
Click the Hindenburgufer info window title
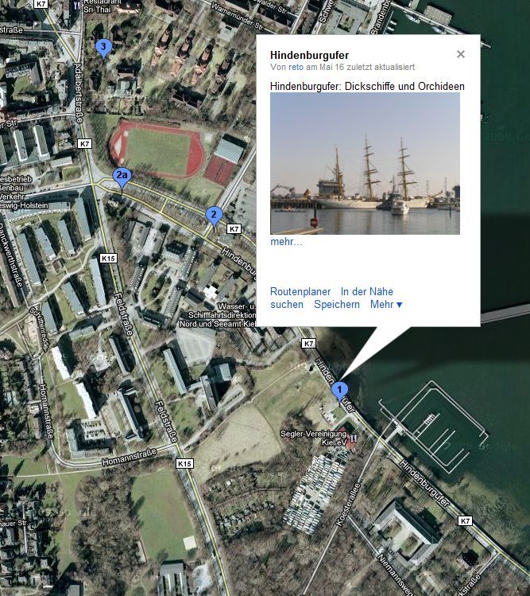[x=309, y=55]
